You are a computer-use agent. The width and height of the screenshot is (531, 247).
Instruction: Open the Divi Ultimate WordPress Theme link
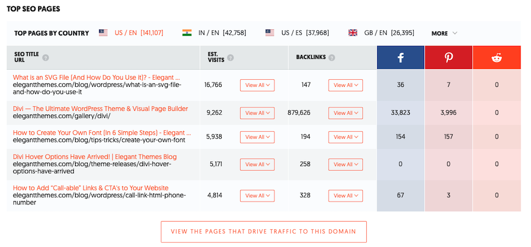pyautogui.click(x=100, y=109)
